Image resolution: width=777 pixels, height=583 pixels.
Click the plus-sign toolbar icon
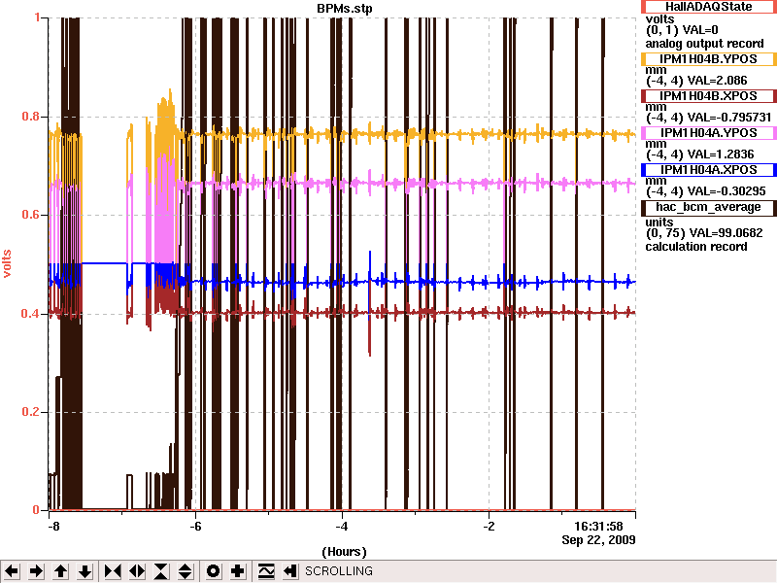(238, 571)
